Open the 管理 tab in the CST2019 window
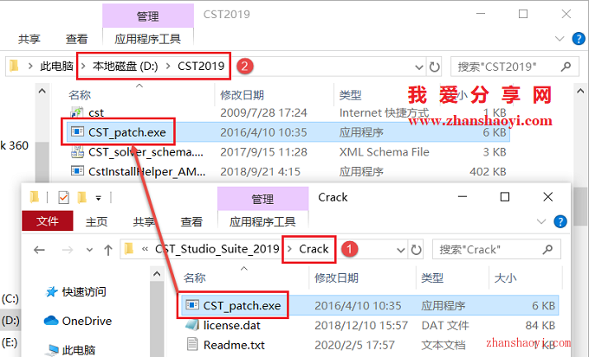The width and height of the screenshot is (589, 357). (x=148, y=16)
